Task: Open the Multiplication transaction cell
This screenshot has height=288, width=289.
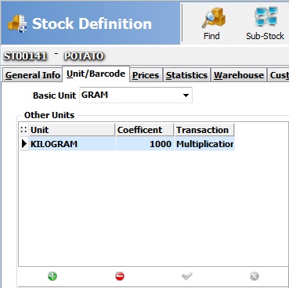Action: [x=204, y=144]
